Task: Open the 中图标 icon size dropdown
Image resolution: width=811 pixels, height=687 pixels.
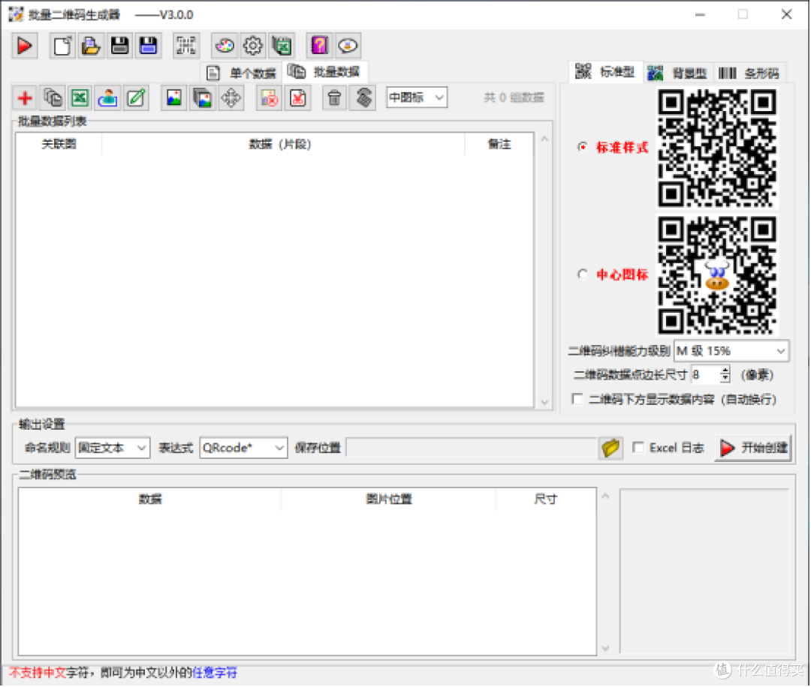Action: [x=417, y=97]
